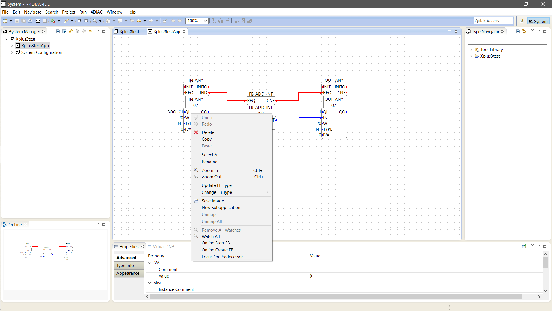
Task: Expand the Tool Library folder
Action: pos(471,50)
